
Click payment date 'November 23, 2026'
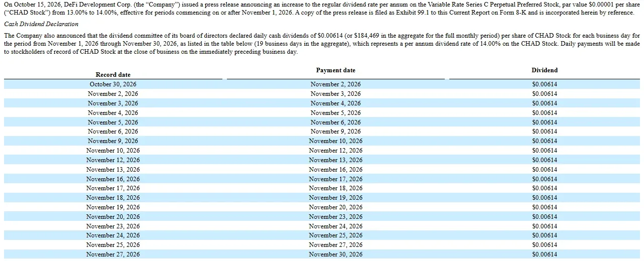point(336,217)
